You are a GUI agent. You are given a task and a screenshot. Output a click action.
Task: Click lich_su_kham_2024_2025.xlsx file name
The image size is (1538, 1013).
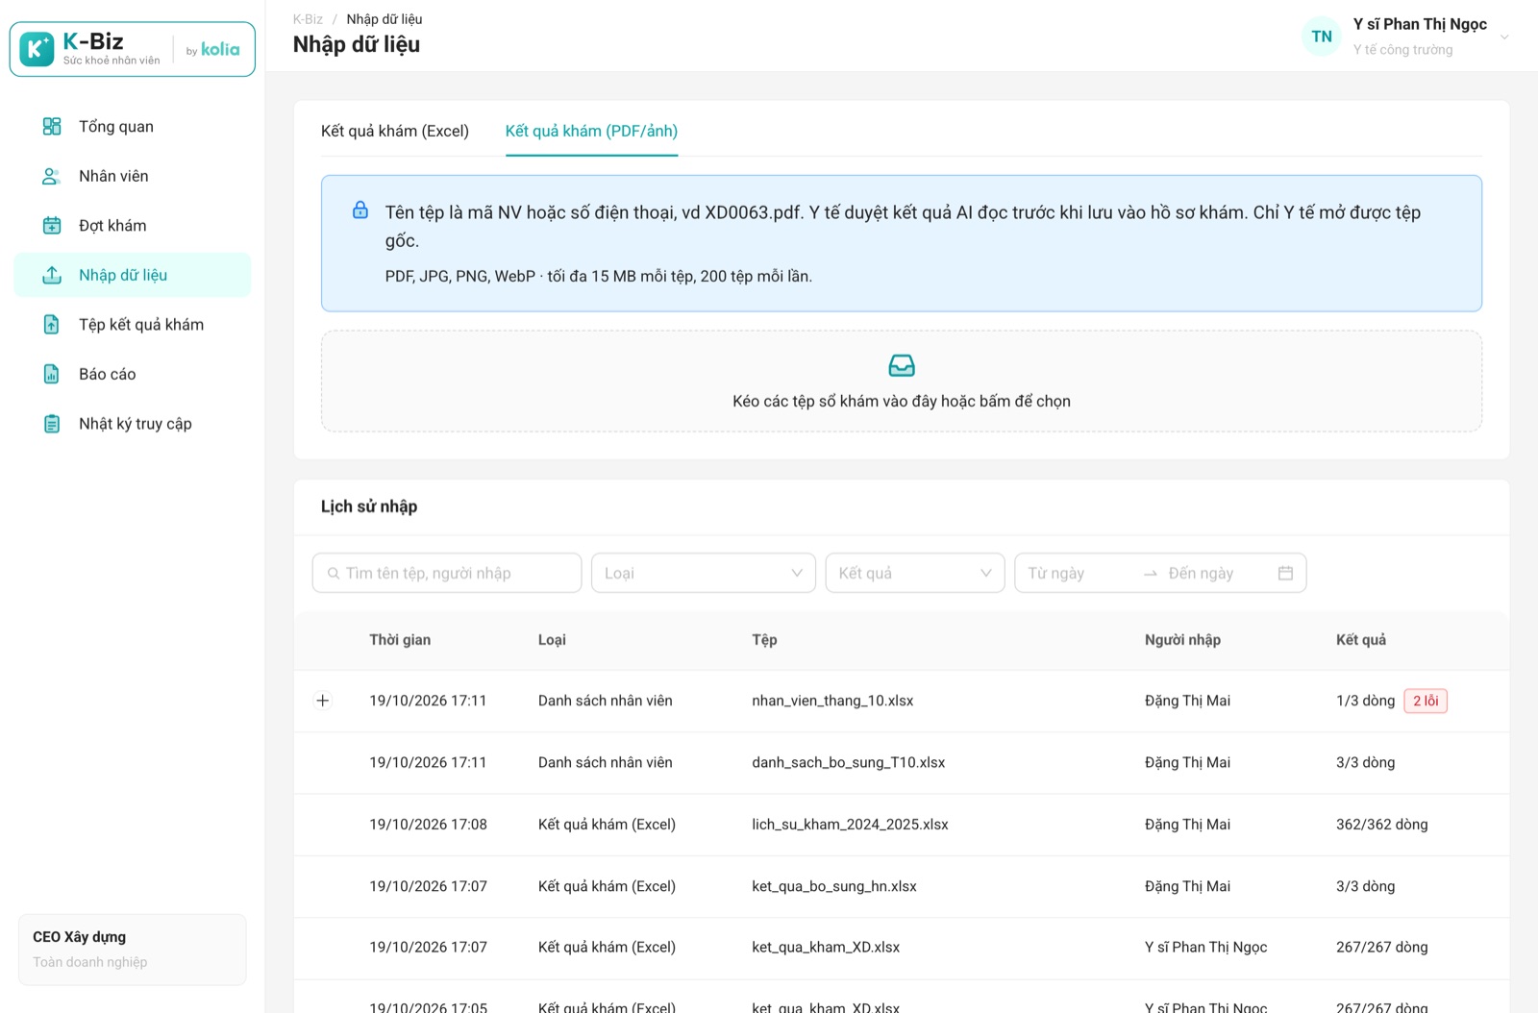(x=850, y=825)
